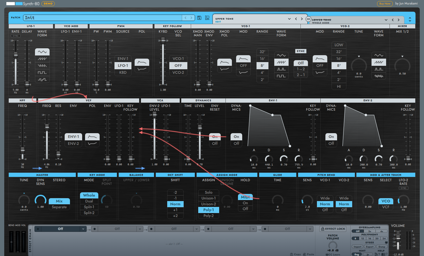Toggle tone panel up/down expander arrows
The width and height of the screenshot is (424, 256).
[410, 19]
